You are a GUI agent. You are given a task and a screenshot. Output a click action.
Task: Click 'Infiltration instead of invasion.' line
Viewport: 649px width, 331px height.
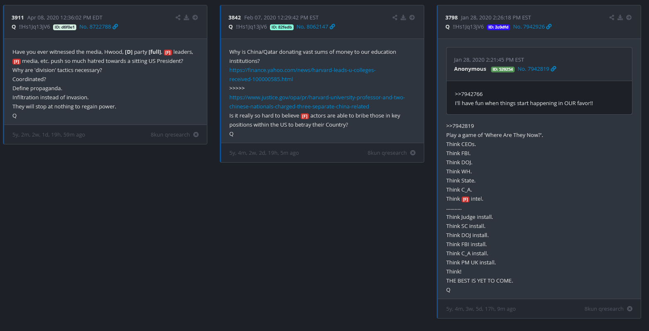pos(51,97)
